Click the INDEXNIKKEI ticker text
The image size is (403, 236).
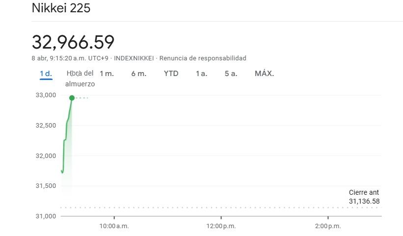coord(134,58)
